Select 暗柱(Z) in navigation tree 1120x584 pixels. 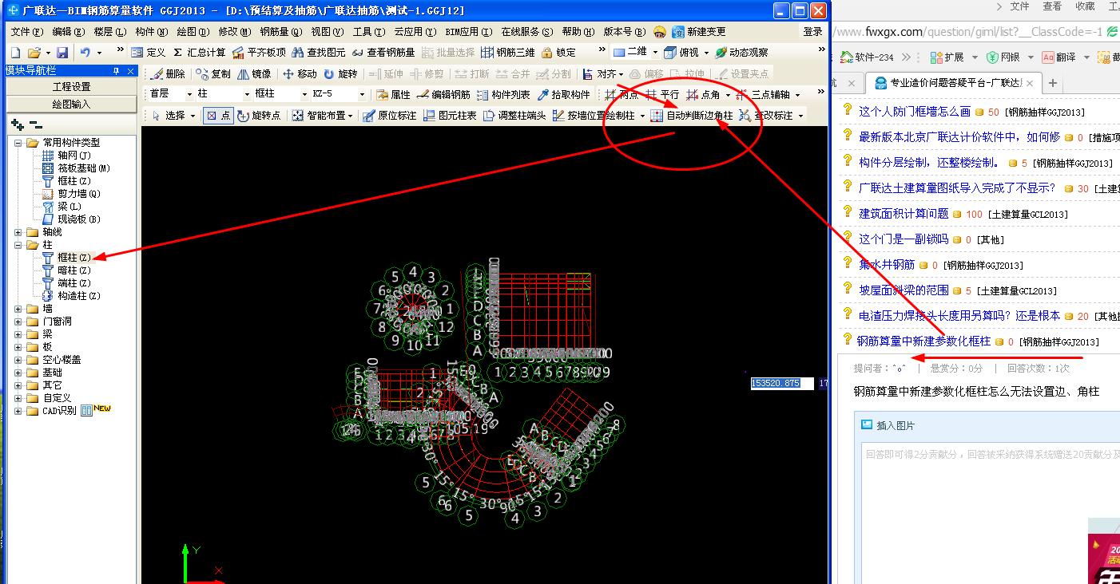tap(73, 270)
